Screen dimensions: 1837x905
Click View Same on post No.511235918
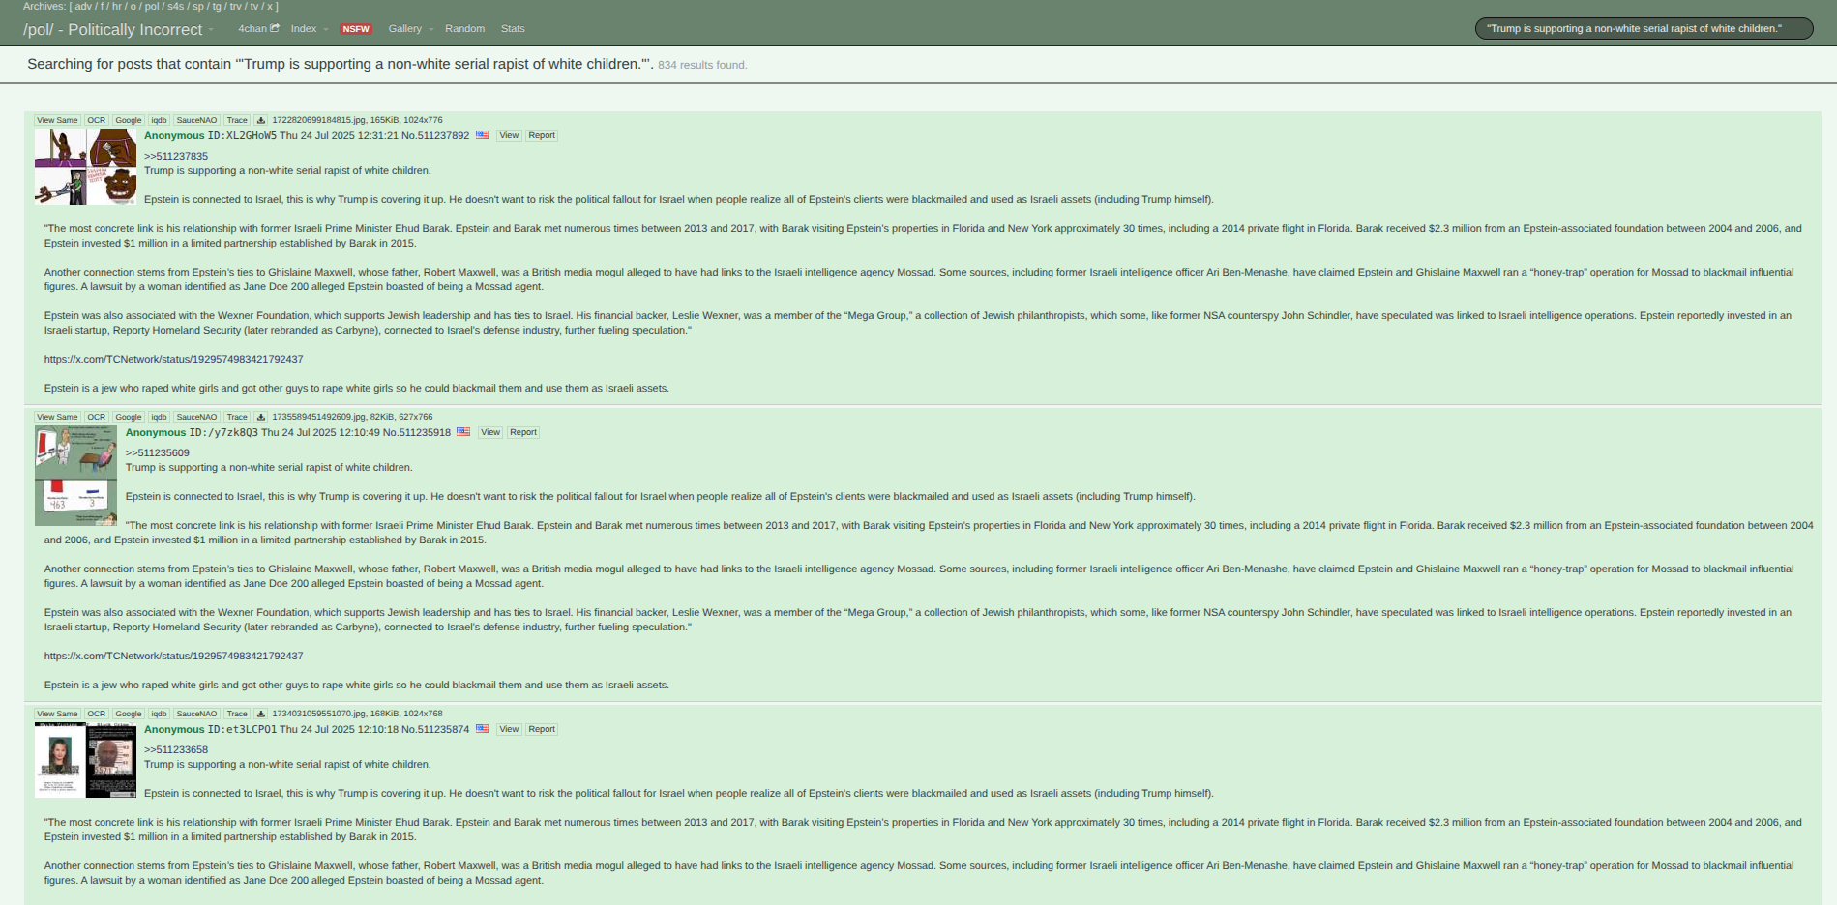(57, 418)
